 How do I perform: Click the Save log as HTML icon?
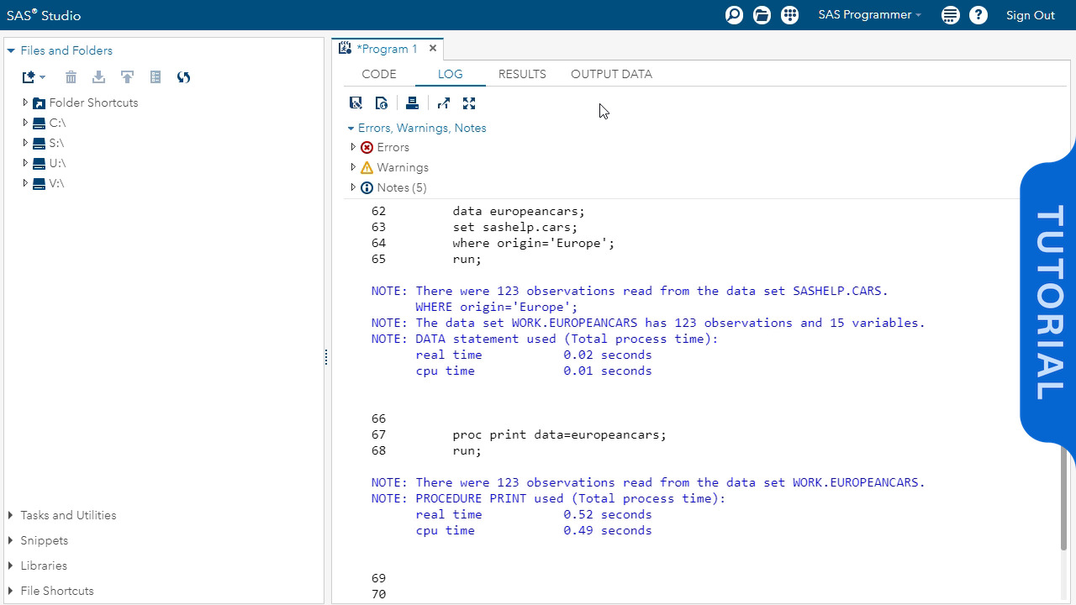pos(382,103)
